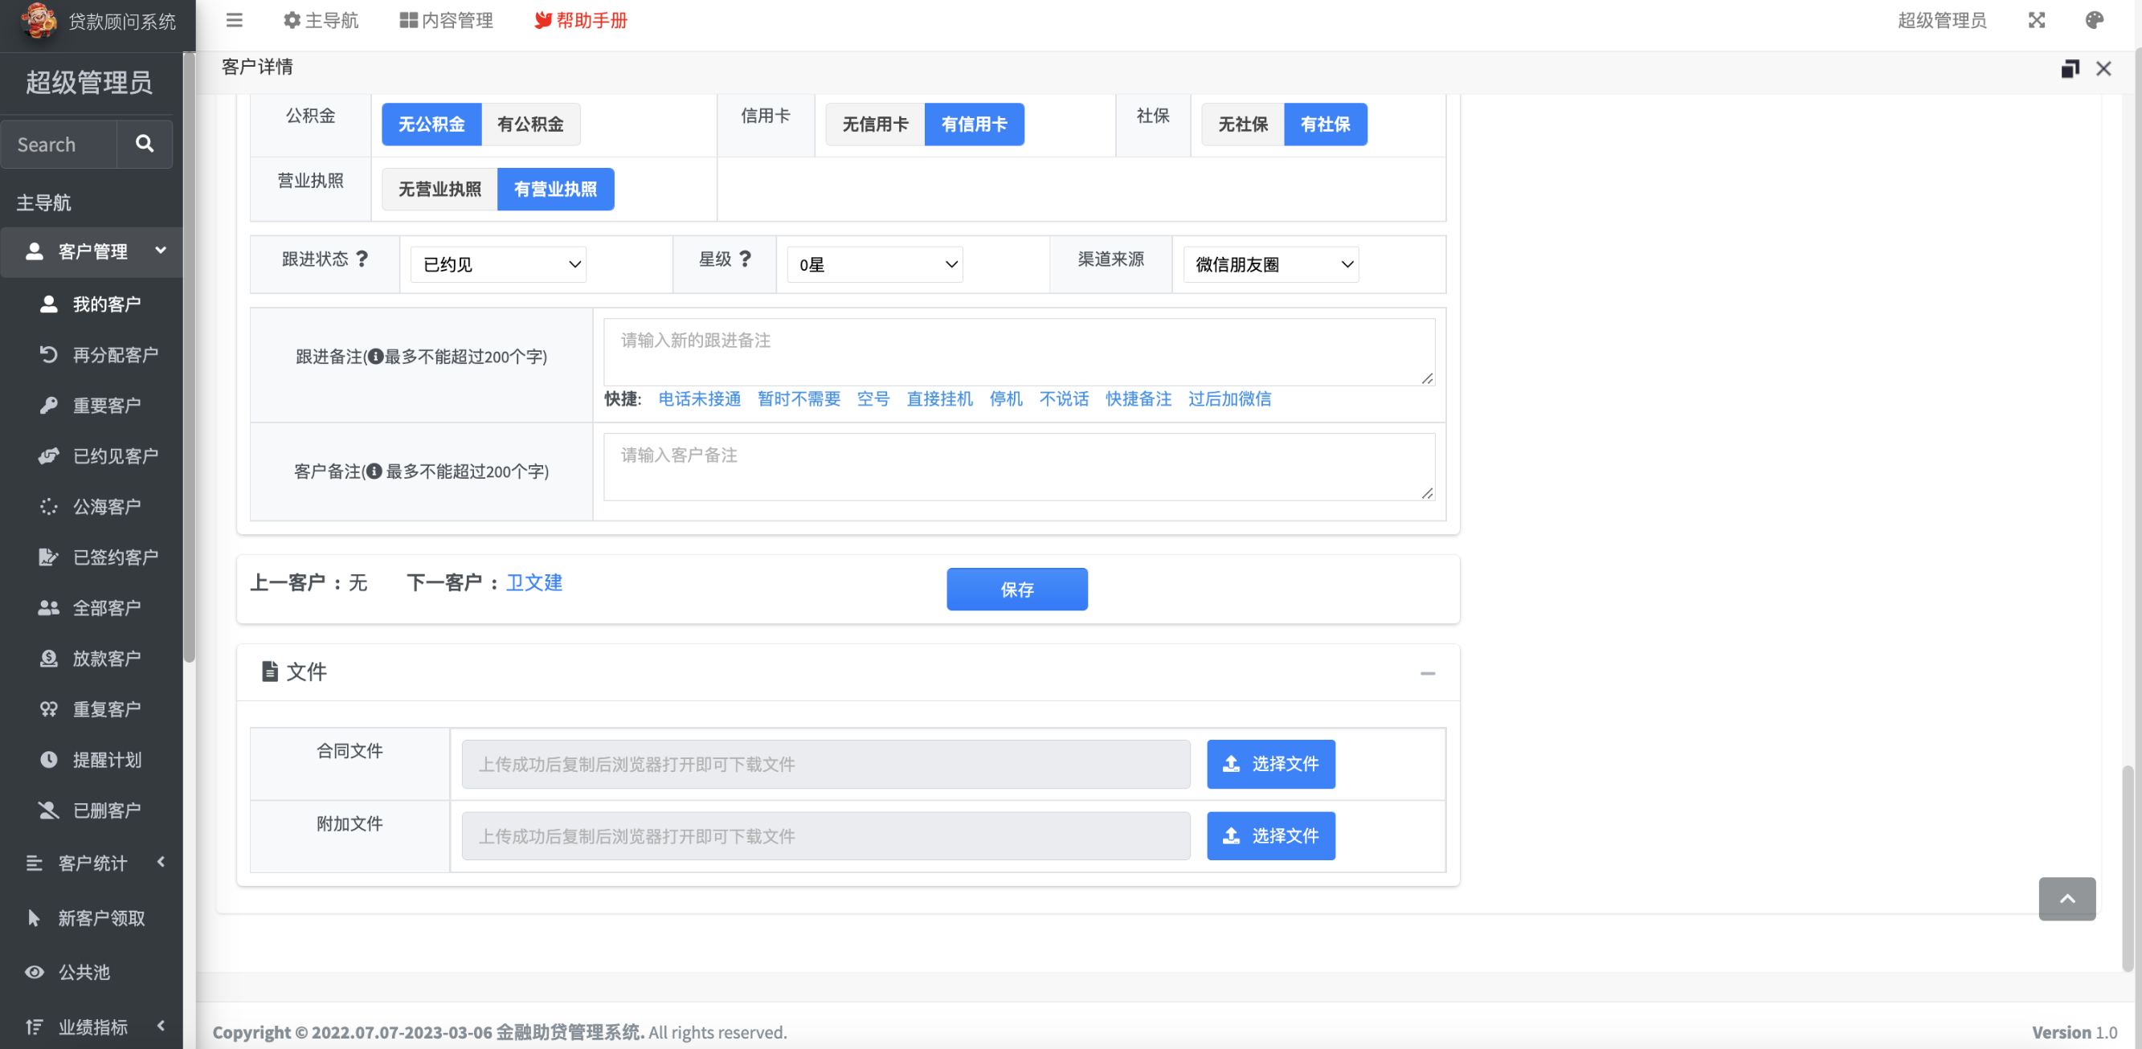Select the 有公积金 option

click(x=530, y=124)
